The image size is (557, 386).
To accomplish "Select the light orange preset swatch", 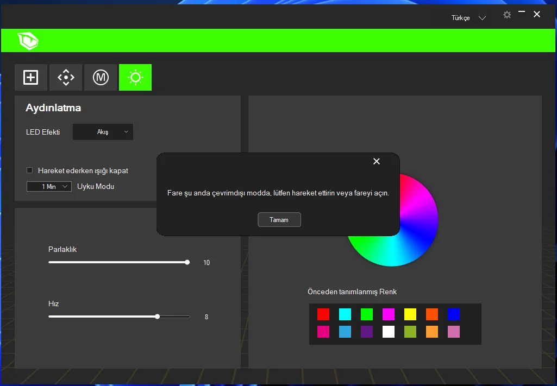I will 432,332.
